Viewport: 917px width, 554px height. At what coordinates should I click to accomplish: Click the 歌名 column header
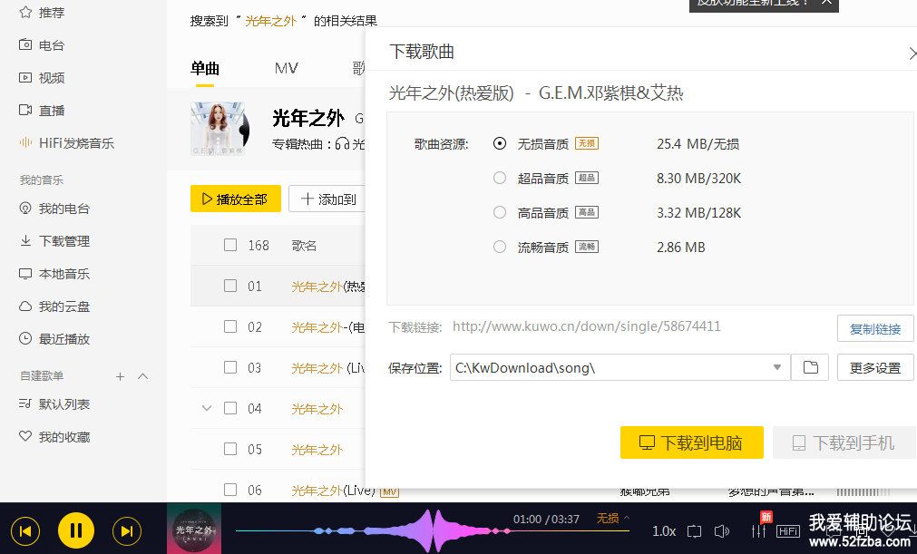(x=304, y=246)
